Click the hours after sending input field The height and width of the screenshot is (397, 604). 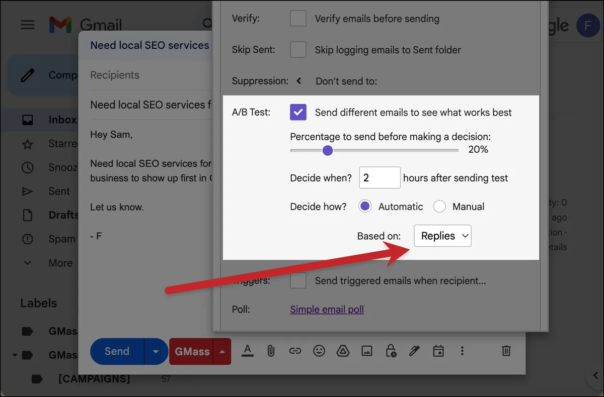click(x=380, y=177)
